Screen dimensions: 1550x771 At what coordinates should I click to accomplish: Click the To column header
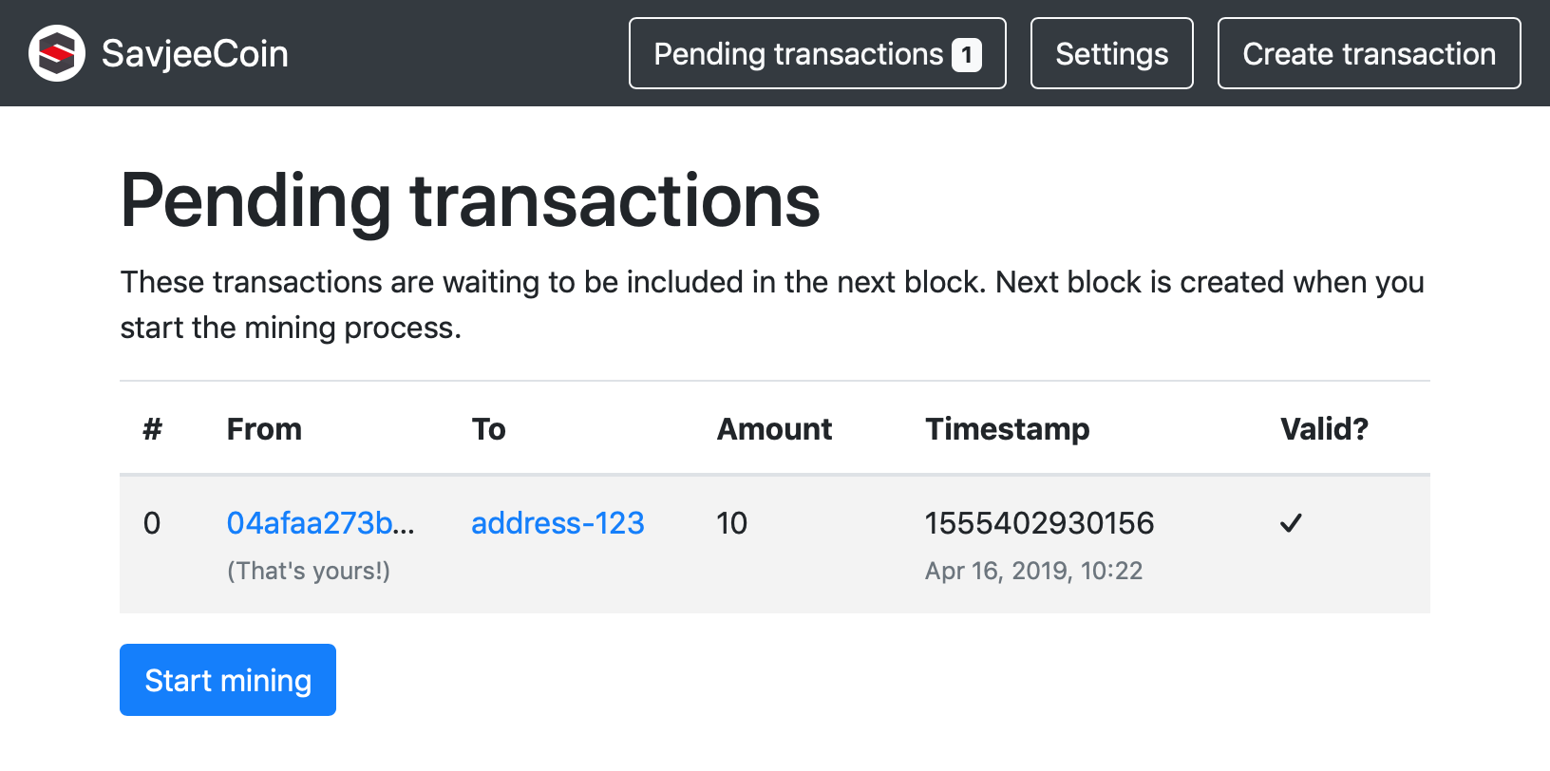(x=489, y=429)
